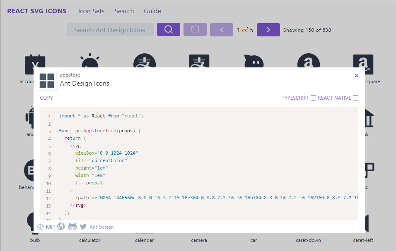This screenshot has height=251, width=396.
Task: Click the COPY link in the modal
Action: (46, 98)
